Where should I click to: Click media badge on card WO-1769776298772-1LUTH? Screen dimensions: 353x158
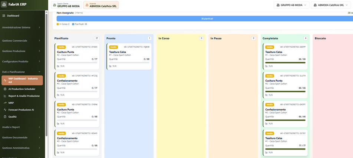(x=270, y=76)
